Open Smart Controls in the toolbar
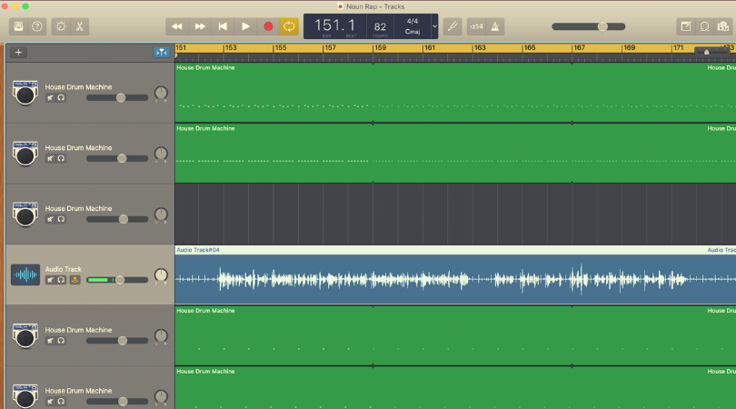 pos(61,27)
